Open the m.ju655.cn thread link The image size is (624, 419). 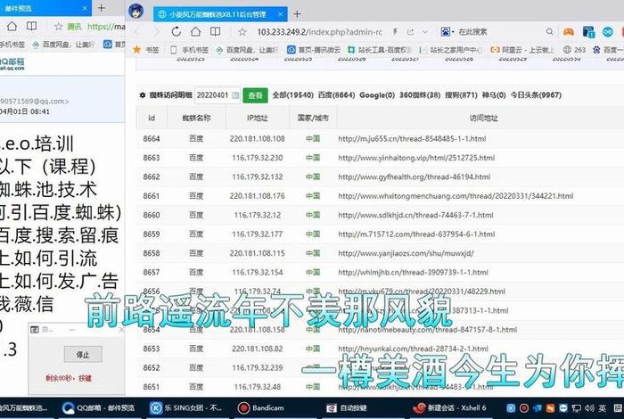point(412,139)
